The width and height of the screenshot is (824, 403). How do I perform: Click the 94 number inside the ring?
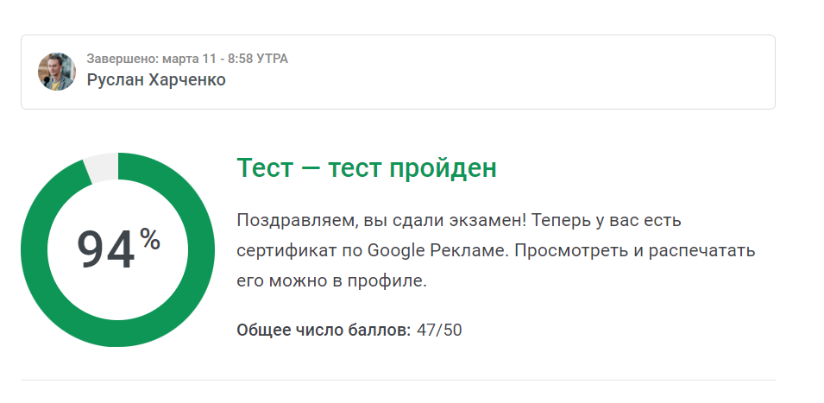(x=105, y=250)
